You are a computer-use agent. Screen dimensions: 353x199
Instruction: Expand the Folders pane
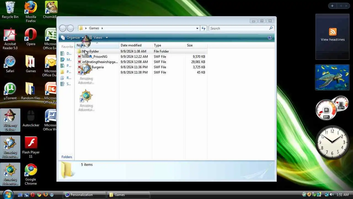(66, 157)
